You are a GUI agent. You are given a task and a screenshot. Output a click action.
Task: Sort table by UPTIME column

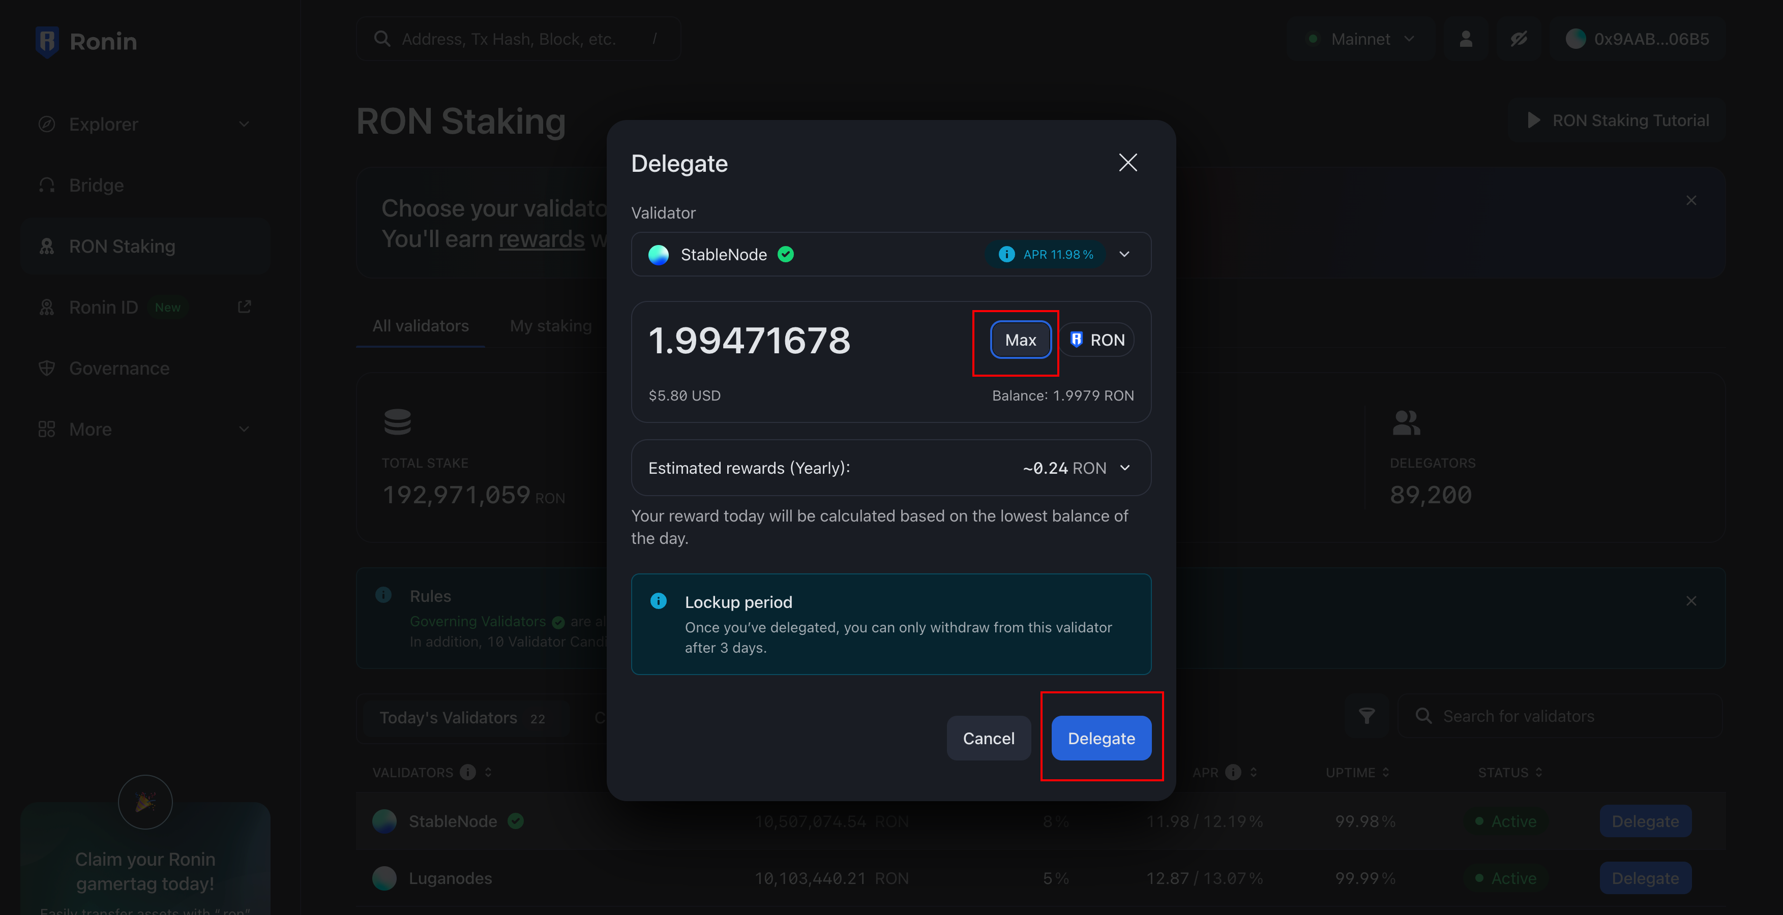click(1386, 772)
